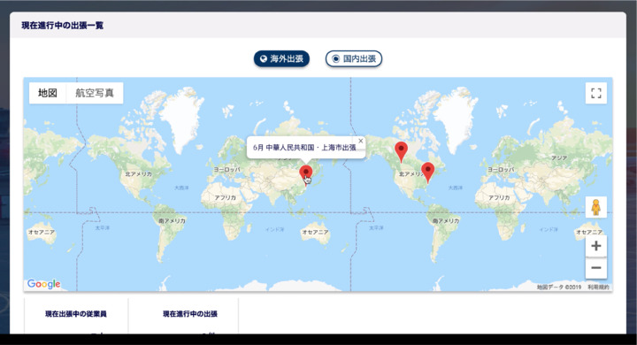Zoom out with the minus button
Viewport: 637px width, 345px height.
[596, 268]
